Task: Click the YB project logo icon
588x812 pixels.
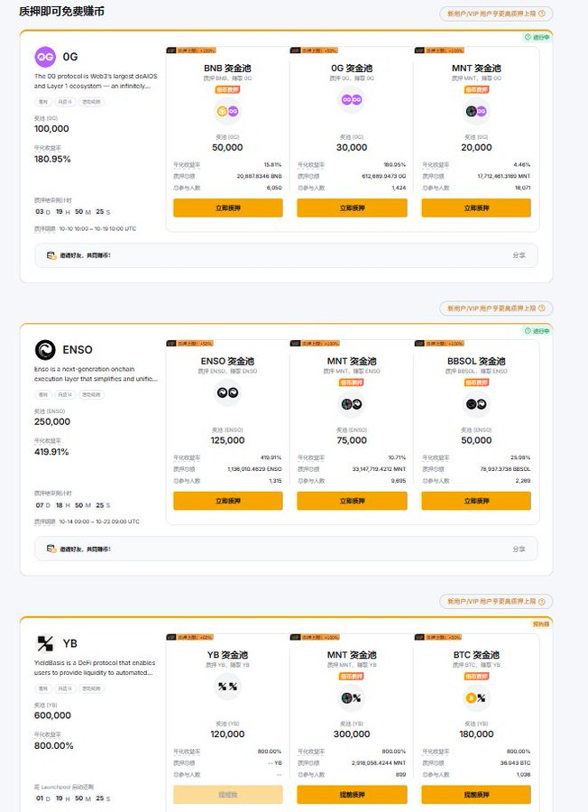Action: (45, 643)
